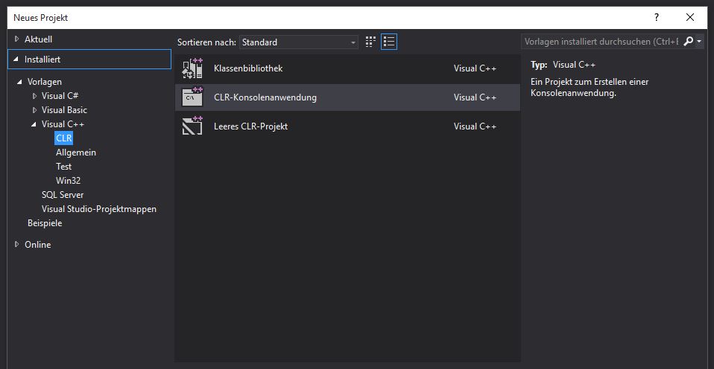Select the Leeres CLR-Projekt template name
Screen dimensions: 714x369
click(250, 126)
